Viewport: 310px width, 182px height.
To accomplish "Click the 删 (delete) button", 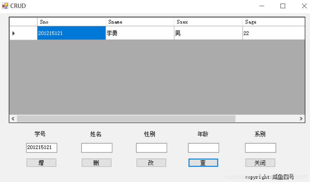I will point(96,163).
